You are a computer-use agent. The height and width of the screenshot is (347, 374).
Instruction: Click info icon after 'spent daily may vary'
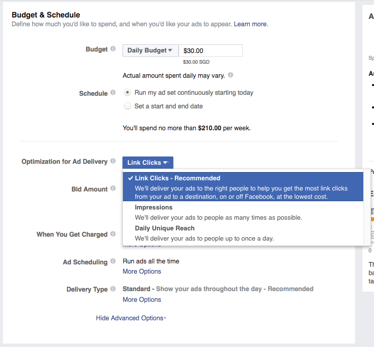(x=230, y=75)
